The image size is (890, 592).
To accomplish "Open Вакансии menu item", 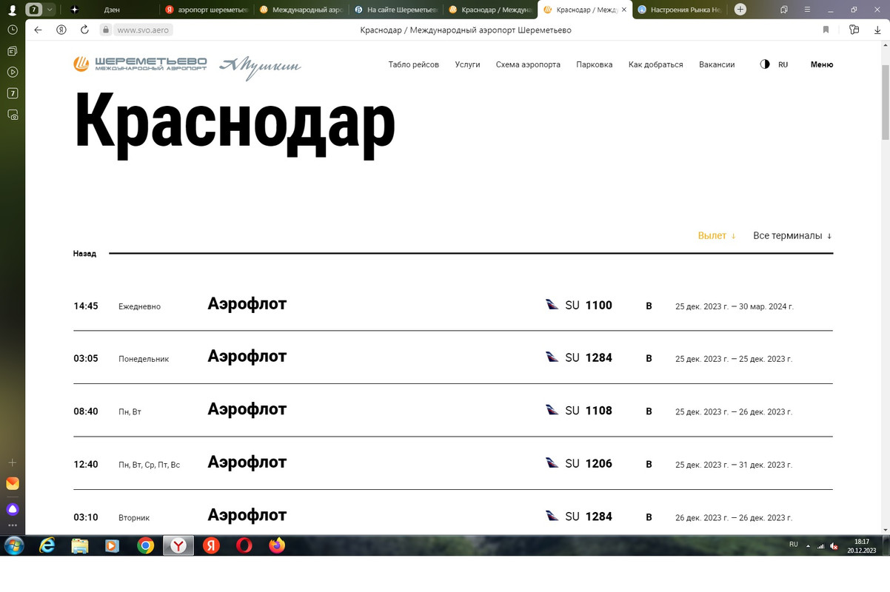I will (717, 64).
